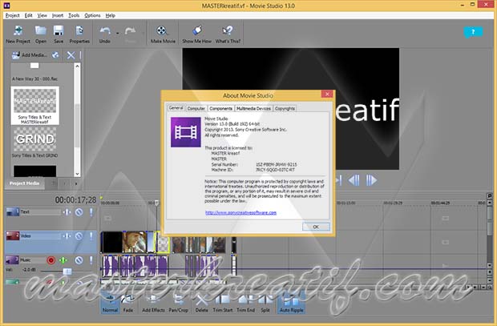Click the timeline playhead marker
Viewport: 497px width, 326px height.
pos(156,203)
